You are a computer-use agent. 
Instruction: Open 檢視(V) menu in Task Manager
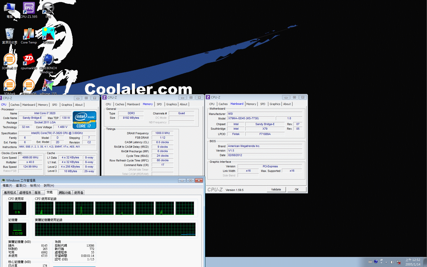coord(35,186)
